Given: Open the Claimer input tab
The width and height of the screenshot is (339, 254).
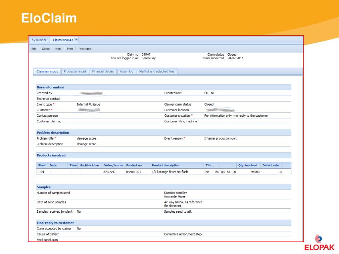Looking at the screenshot, I should (47, 71).
